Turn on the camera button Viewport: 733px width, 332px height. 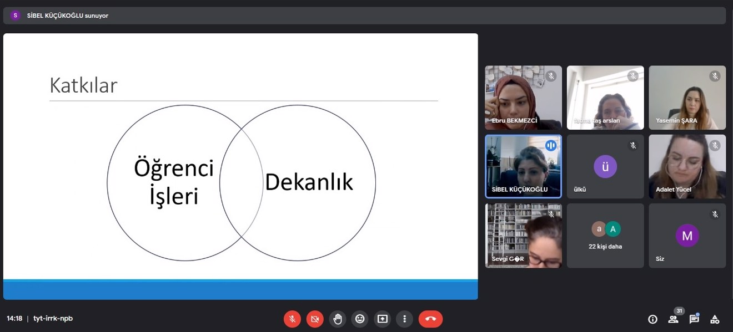[315, 319]
